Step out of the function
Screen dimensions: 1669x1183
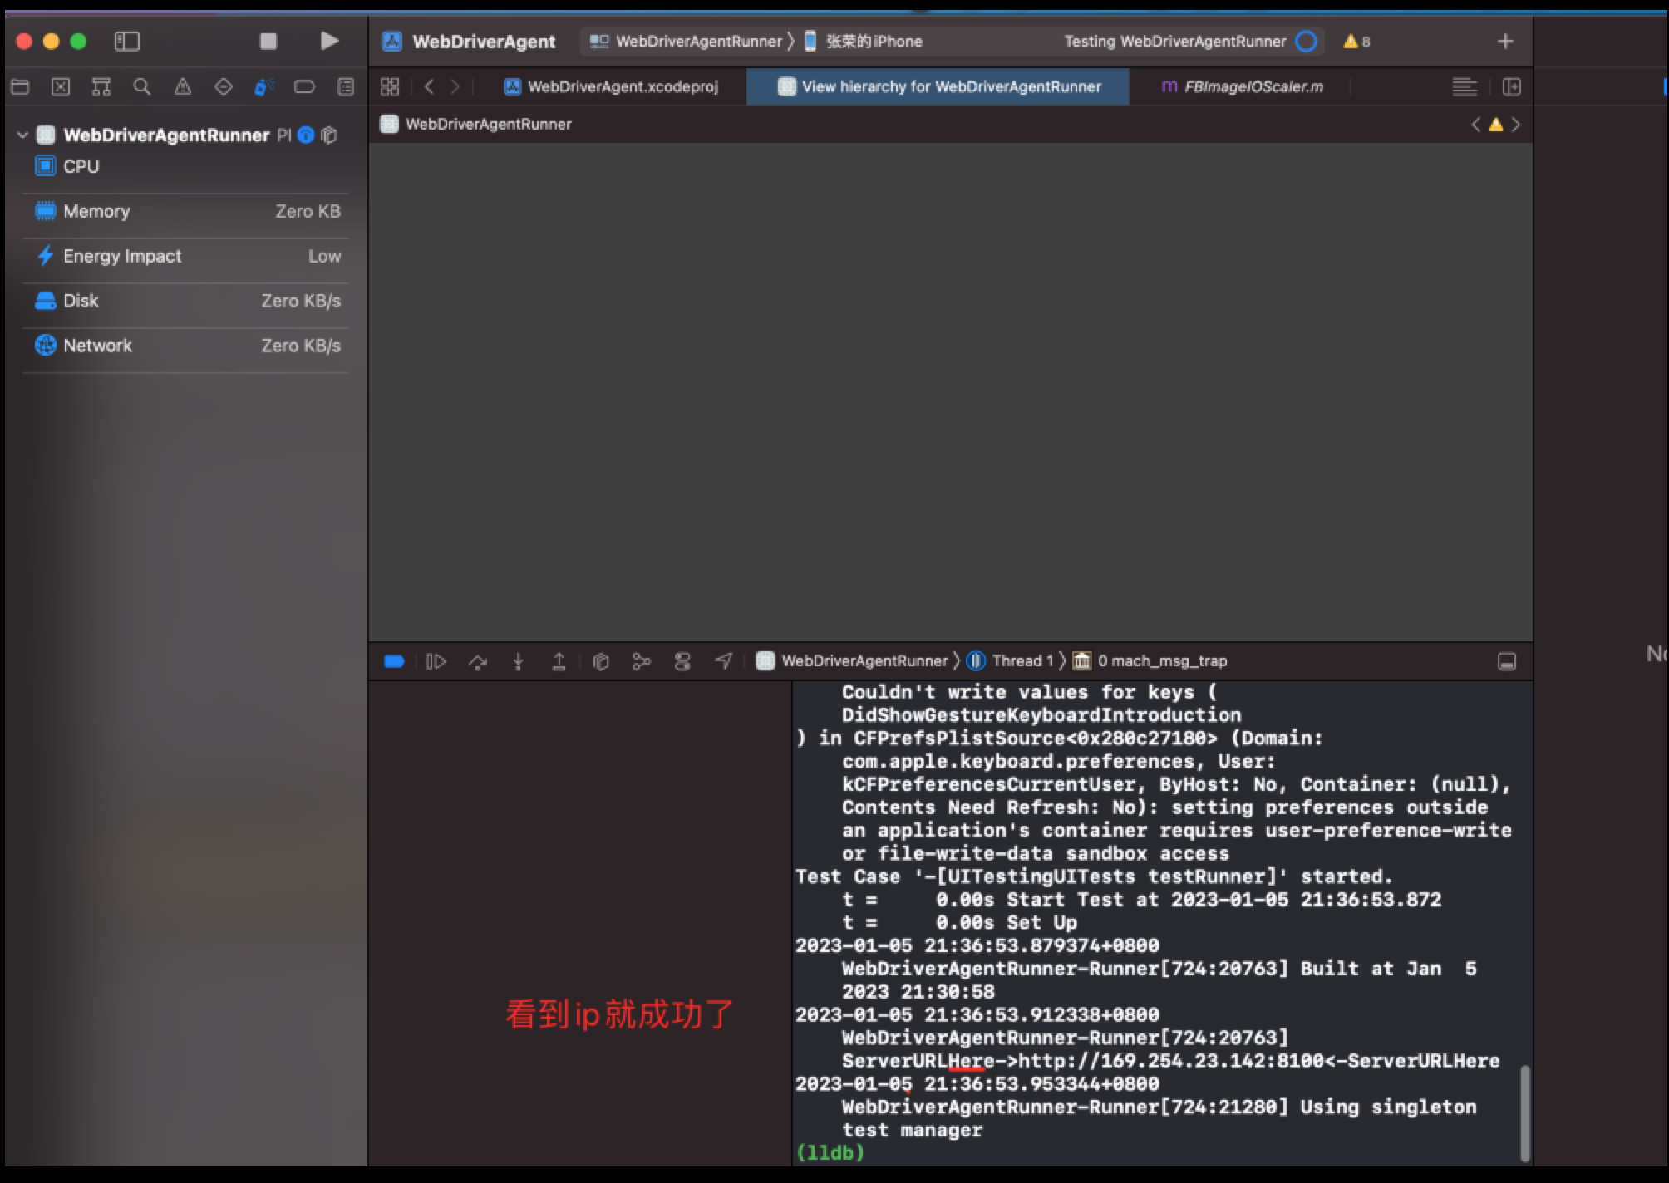[x=559, y=661]
